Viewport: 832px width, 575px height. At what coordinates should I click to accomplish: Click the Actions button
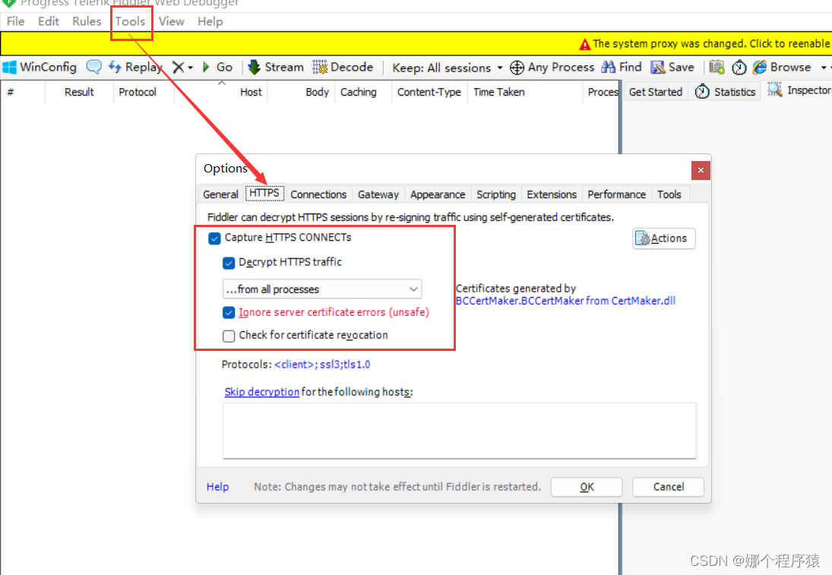663,238
